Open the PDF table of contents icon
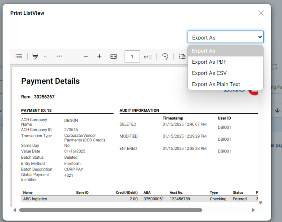The image size is (282, 222). (19, 56)
